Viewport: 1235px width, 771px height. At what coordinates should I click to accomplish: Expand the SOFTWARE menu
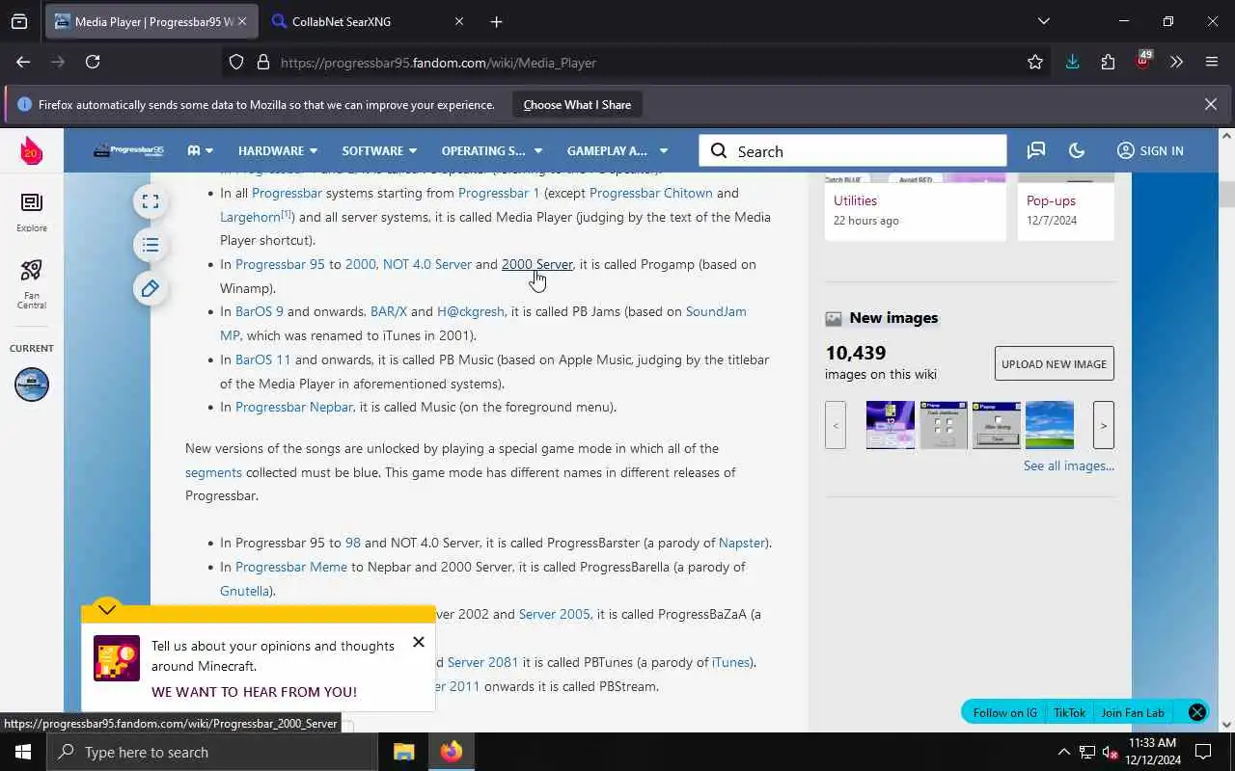pos(379,150)
